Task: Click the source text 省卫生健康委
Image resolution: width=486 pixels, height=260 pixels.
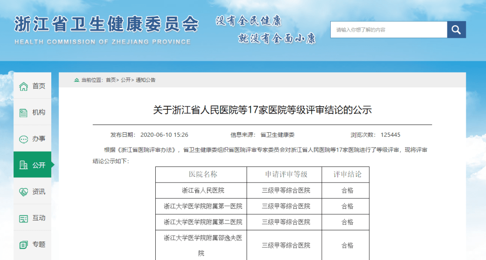Action: tap(277, 135)
